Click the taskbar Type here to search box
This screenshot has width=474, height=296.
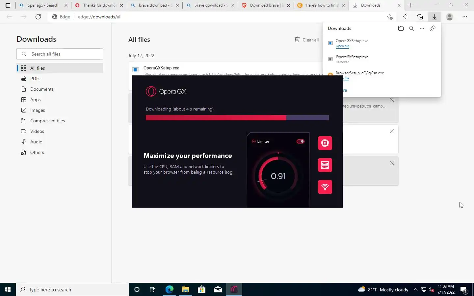pyautogui.click(x=72, y=289)
